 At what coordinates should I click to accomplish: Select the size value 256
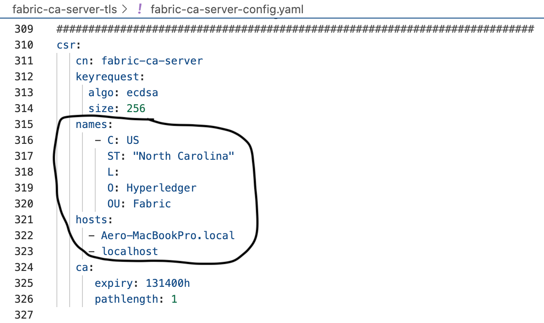136,109
